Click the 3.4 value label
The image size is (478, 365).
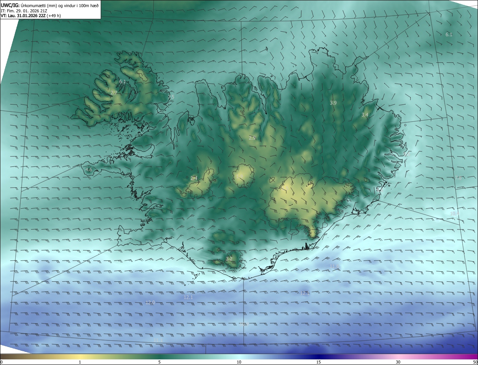click(365, 115)
